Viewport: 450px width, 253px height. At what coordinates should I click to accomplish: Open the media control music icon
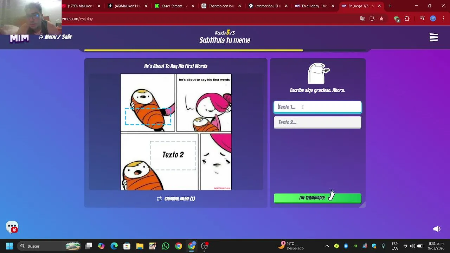tap(423, 19)
